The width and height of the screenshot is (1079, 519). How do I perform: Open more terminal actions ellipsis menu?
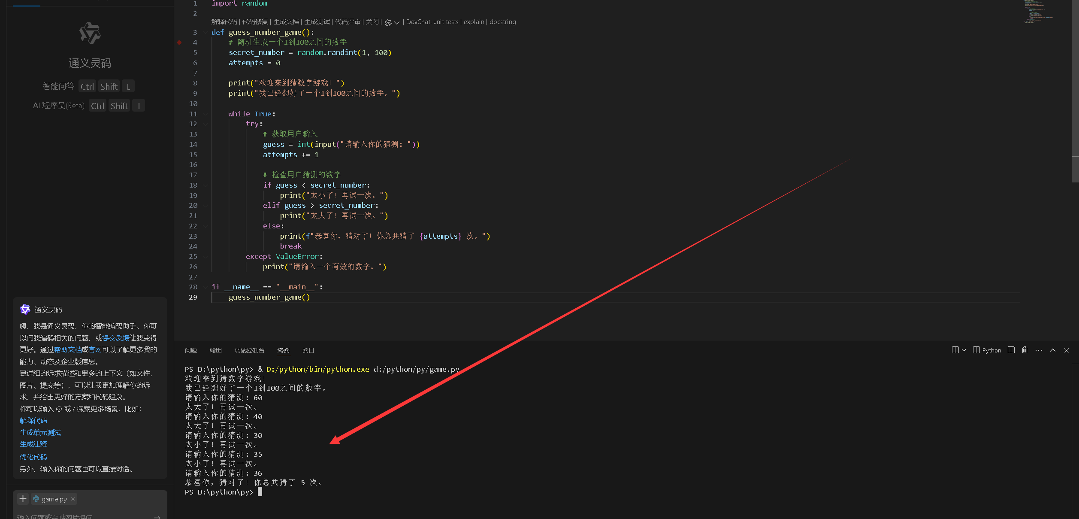point(1039,350)
